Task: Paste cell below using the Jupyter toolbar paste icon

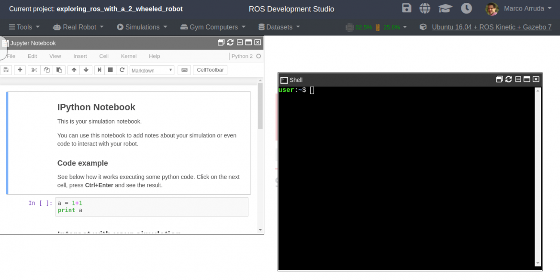Action: click(59, 70)
